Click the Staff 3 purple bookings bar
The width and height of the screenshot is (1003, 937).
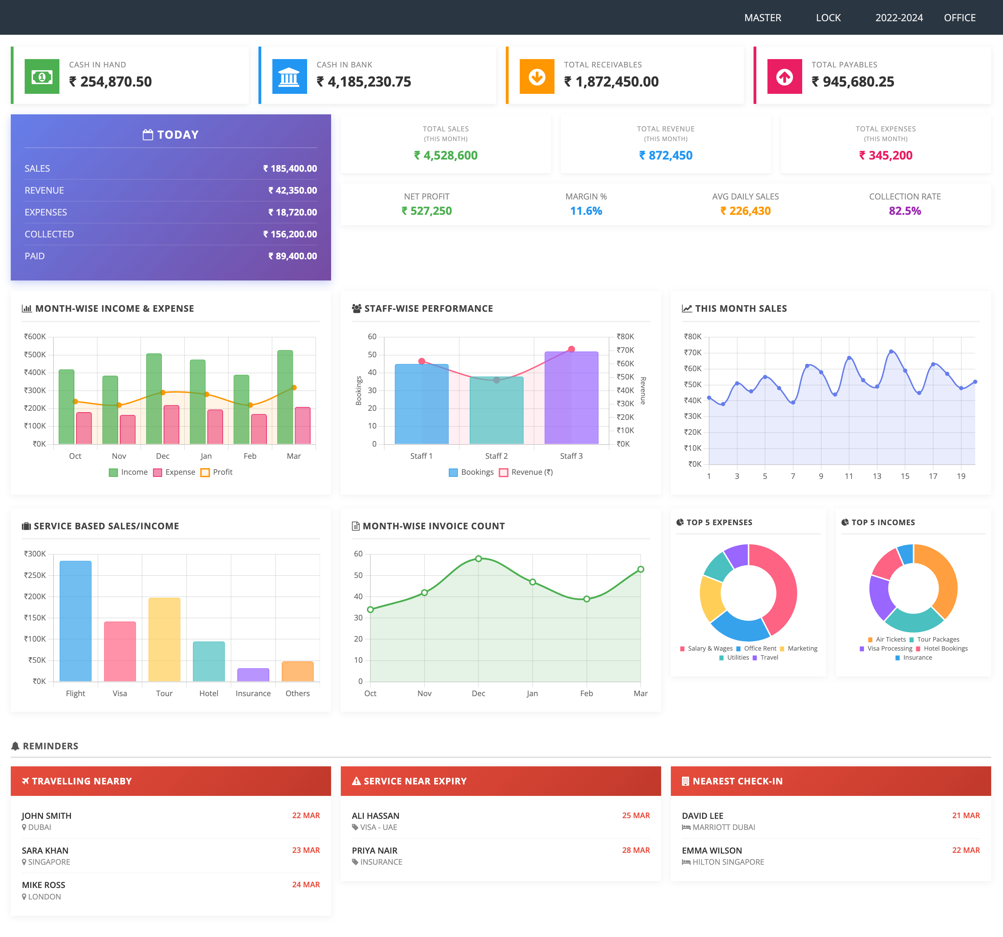571,398
